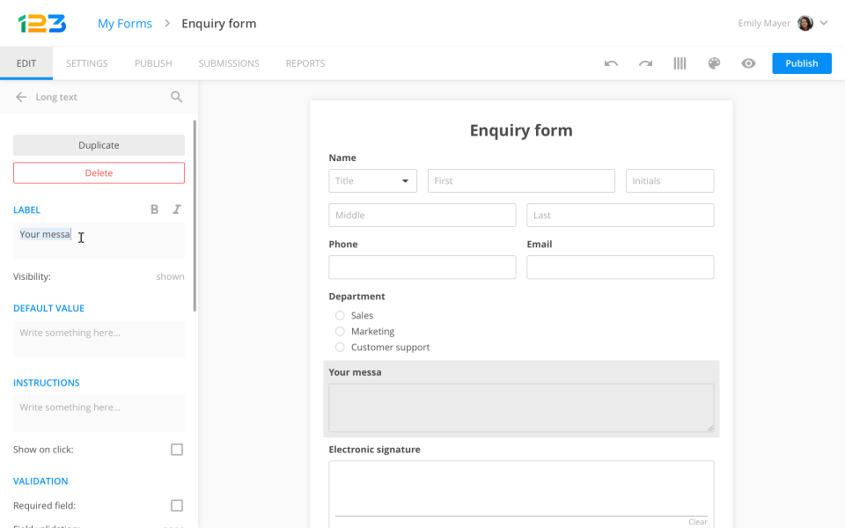845x528 pixels.
Task: Click the redo icon in the toolbar
Action: pyautogui.click(x=645, y=62)
